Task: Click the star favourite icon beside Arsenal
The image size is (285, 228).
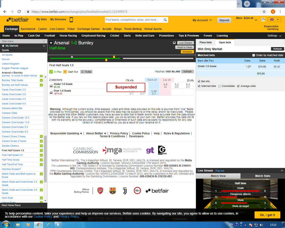Action: (51, 43)
